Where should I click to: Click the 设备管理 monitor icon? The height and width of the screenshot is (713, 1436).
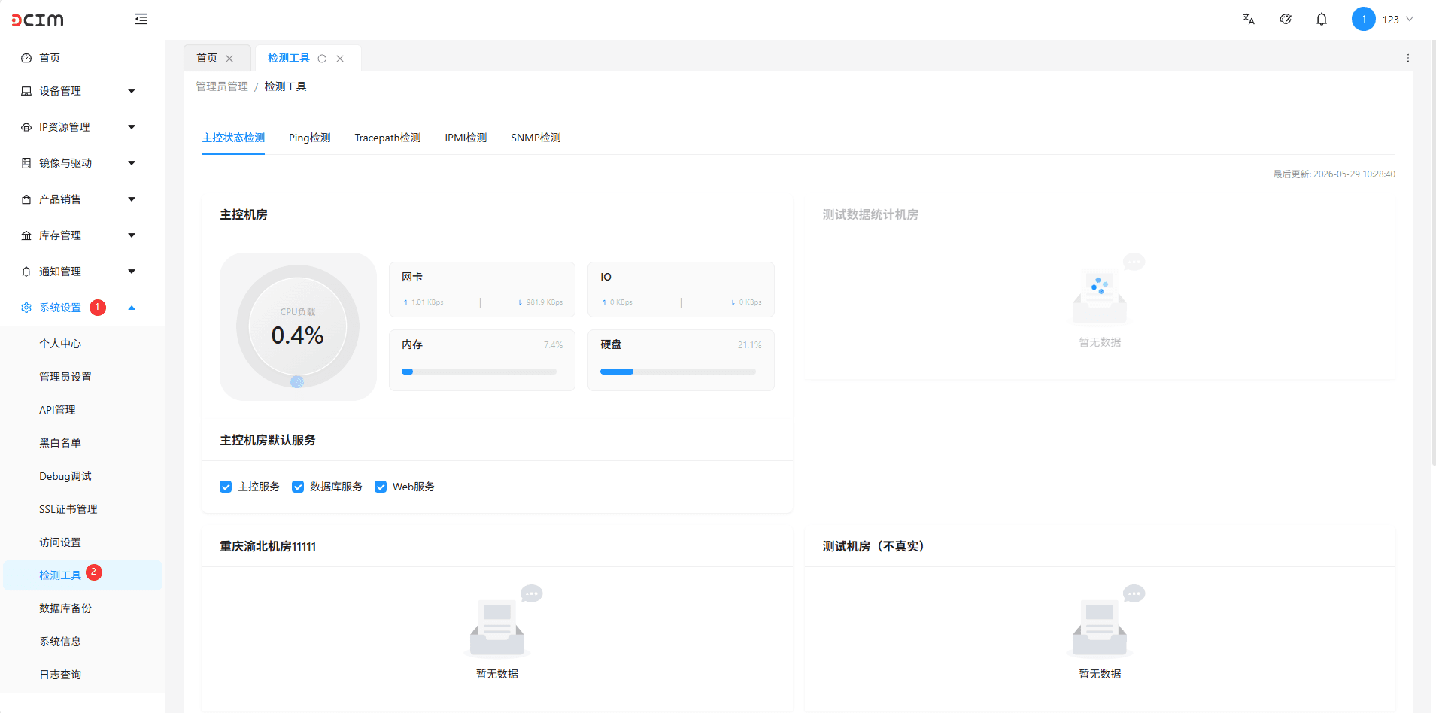pyautogui.click(x=26, y=91)
